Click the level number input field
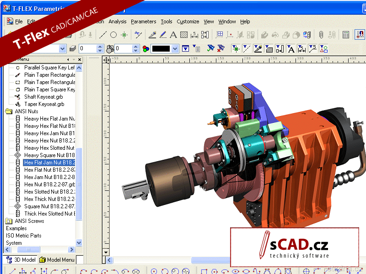366x274 pixels. [x=88, y=48]
